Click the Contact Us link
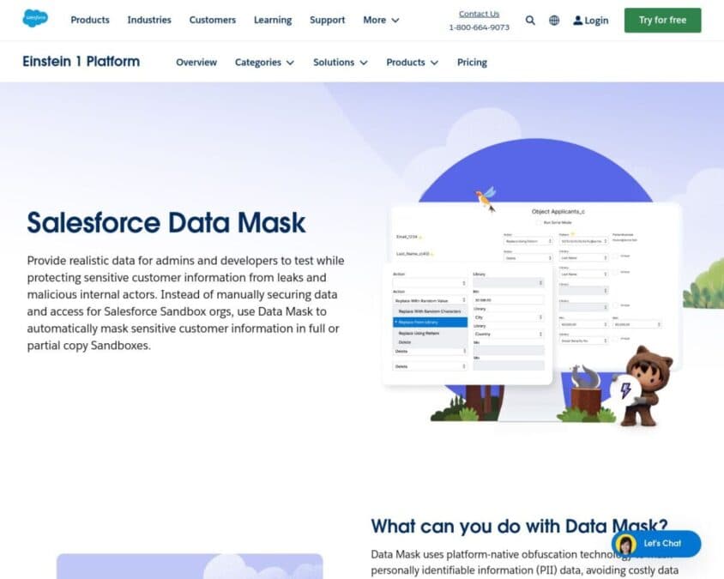Image resolution: width=724 pixels, height=579 pixels. pyautogui.click(x=479, y=14)
